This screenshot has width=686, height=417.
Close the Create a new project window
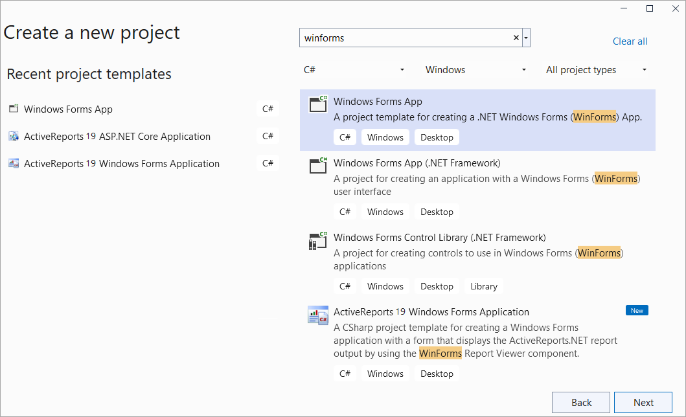tap(676, 8)
